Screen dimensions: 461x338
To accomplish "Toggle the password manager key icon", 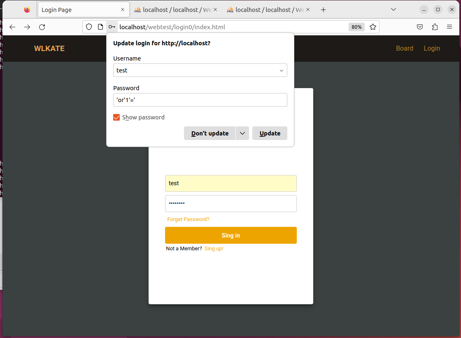I will point(112,27).
